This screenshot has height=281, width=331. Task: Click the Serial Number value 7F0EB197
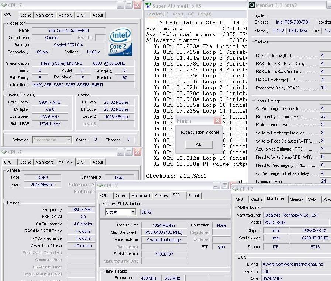click(x=164, y=254)
